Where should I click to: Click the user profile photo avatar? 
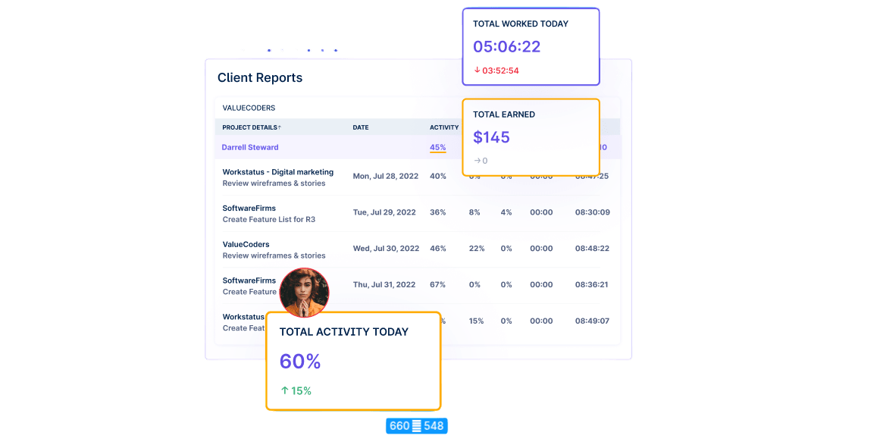[x=304, y=293]
